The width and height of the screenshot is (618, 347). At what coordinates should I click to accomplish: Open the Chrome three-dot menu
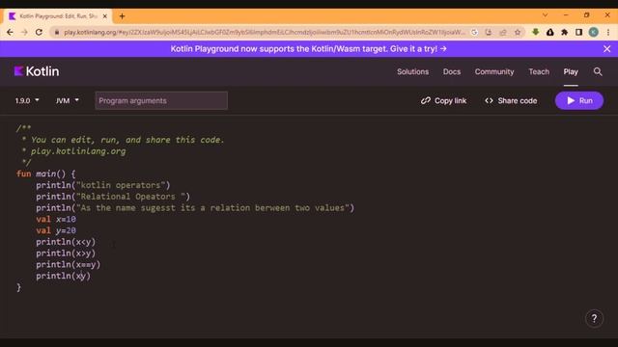pos(608,32)
